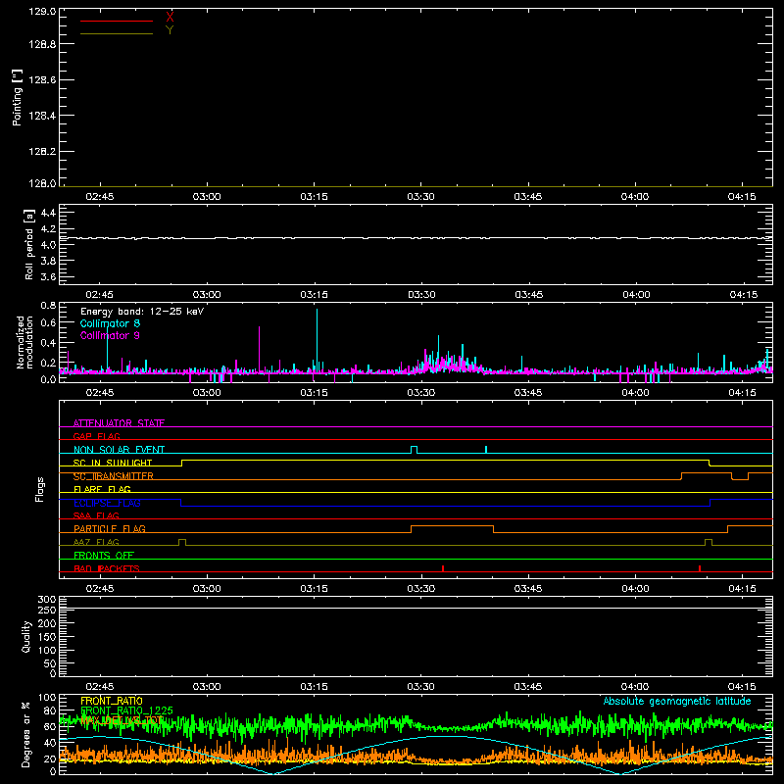Click the 128.6 value on Pointing axis
Image resolution: width=784 pixels, height=784 pixels.
pos(42,80)
